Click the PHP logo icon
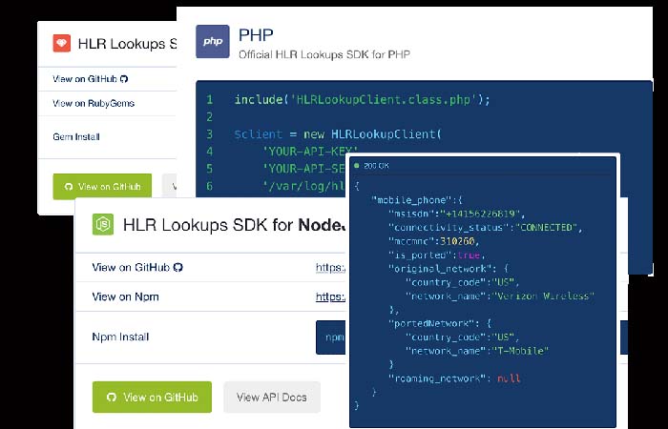The height and width of the screenshot is (429, 668). (x=213, y=41)
